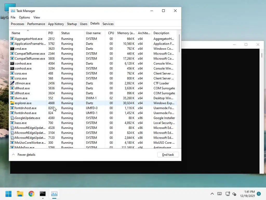Screen dimensions: 266x200
Task: Click the UMFD-0 user name cell
Action: pyautogui.click(x=92, y=108)
